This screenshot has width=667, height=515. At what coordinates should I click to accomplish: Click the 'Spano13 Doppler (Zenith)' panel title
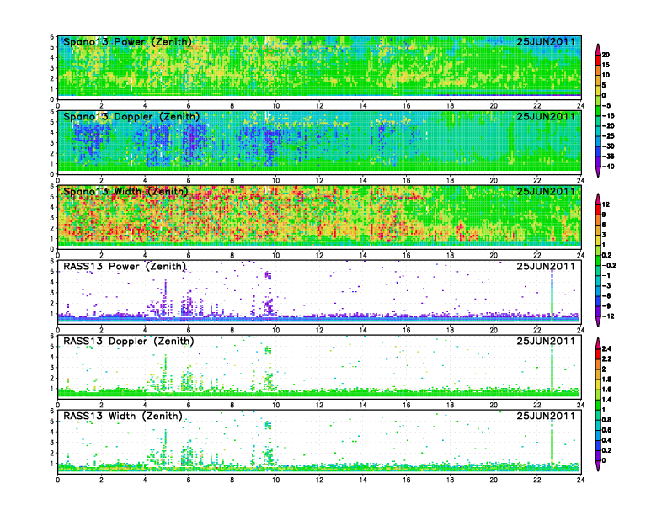pyautogui.click(x=131, y=117)
